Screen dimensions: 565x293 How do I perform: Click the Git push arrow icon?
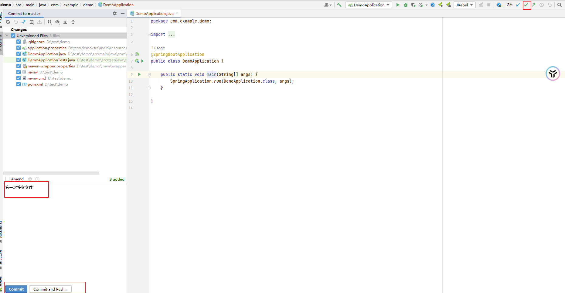coord(534,5)
